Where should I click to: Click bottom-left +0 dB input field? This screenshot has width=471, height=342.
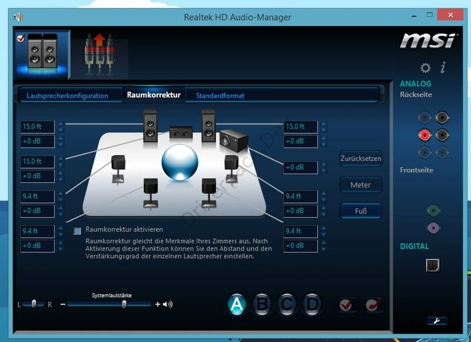tap(38, 246)
